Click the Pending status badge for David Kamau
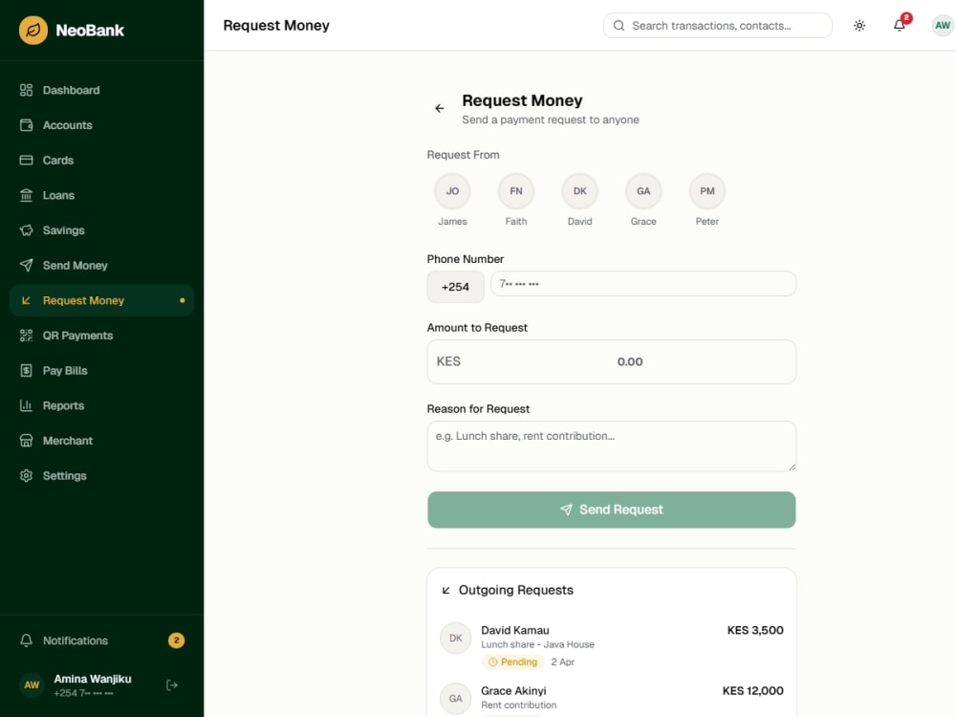Viewport: 956px width, 717px height. click(512, 663)
